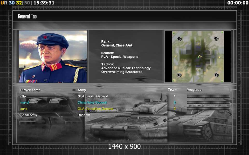Click 'GLA Stealth General' army entry
Screen dimensions: 249x155
[93, 96]
